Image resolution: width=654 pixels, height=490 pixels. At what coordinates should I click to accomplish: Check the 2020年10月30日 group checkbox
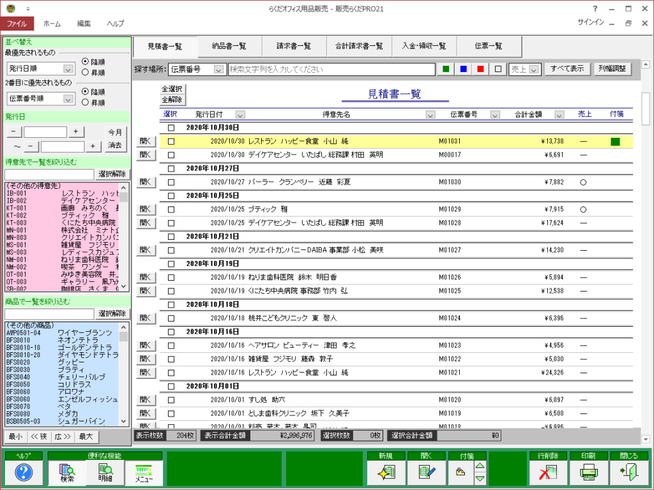171,128
